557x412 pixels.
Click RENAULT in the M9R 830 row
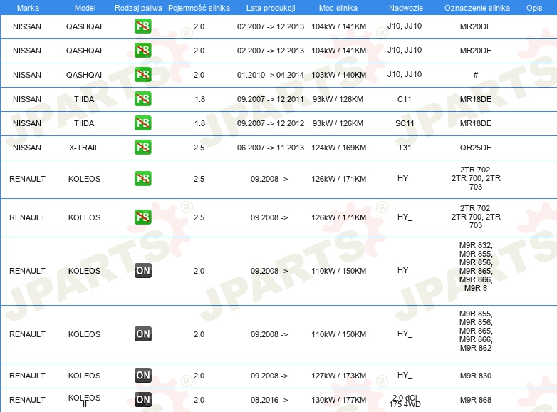point(27,376)
